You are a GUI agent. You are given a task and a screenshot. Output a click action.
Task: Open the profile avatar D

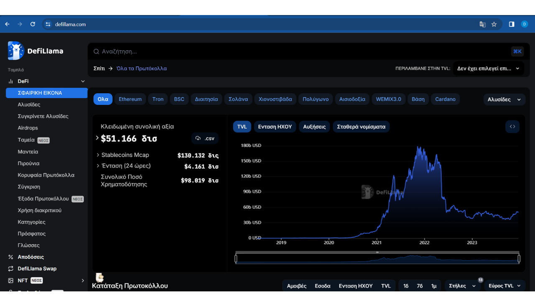click(525, 24)
